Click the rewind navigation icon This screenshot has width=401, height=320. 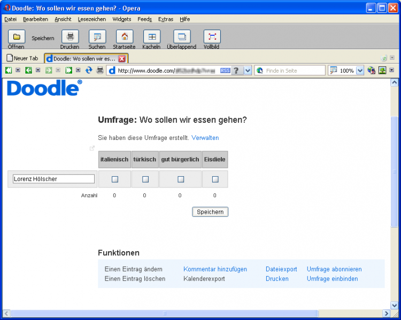click(x=9, y=70)
